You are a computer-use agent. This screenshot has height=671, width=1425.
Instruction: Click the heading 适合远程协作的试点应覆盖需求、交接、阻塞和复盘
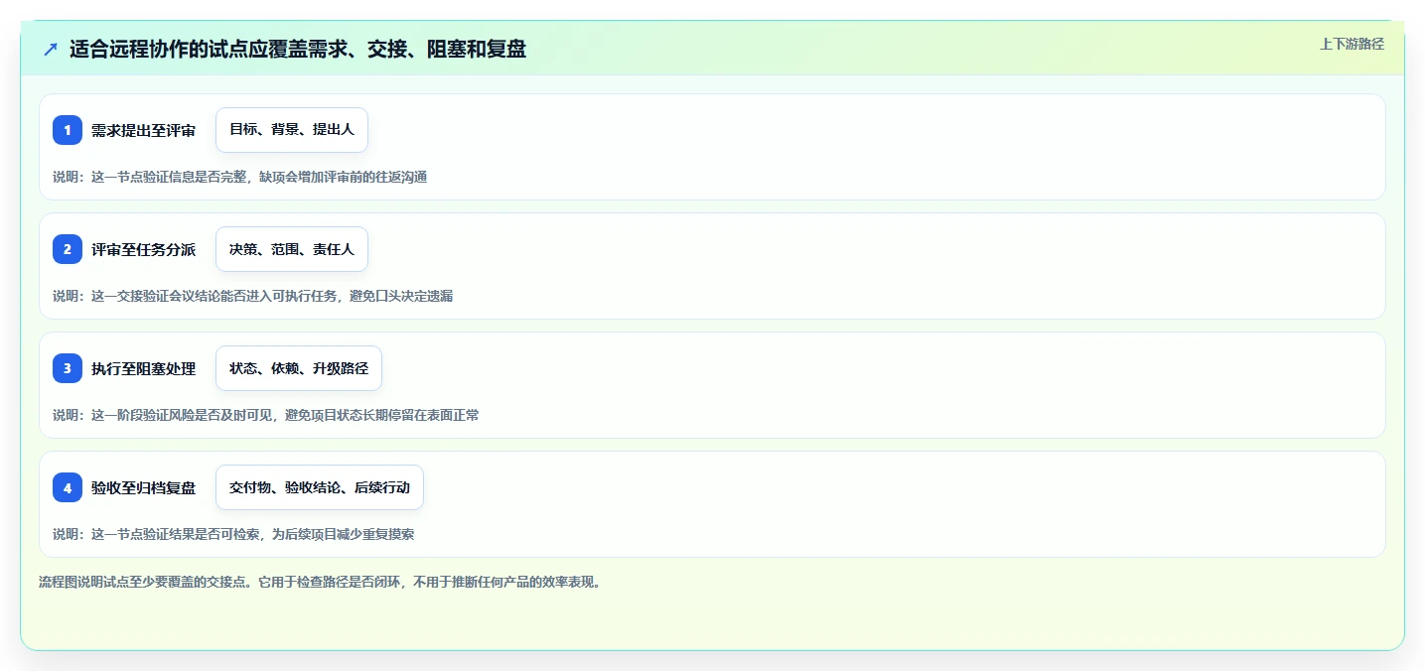pos(298,49)
